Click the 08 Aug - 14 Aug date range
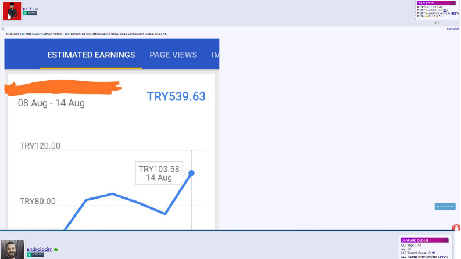461x259 pixels. pos(52,103)
